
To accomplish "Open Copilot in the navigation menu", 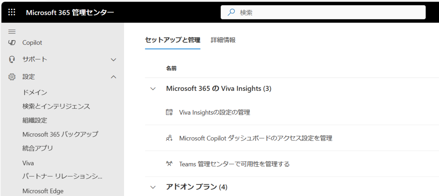I will pyautogui.click(x=32, y=43).
